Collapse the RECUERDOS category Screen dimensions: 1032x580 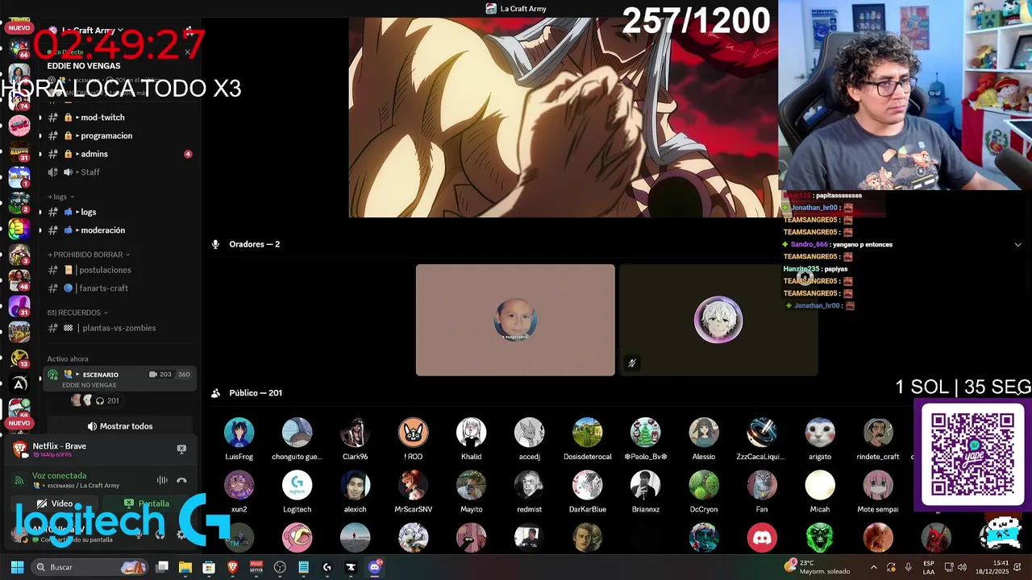coord(77,313)
